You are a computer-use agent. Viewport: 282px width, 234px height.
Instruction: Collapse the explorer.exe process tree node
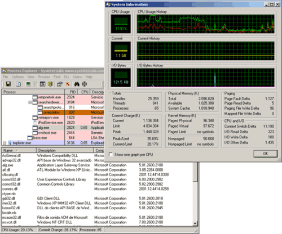click(x=5, y=143)
